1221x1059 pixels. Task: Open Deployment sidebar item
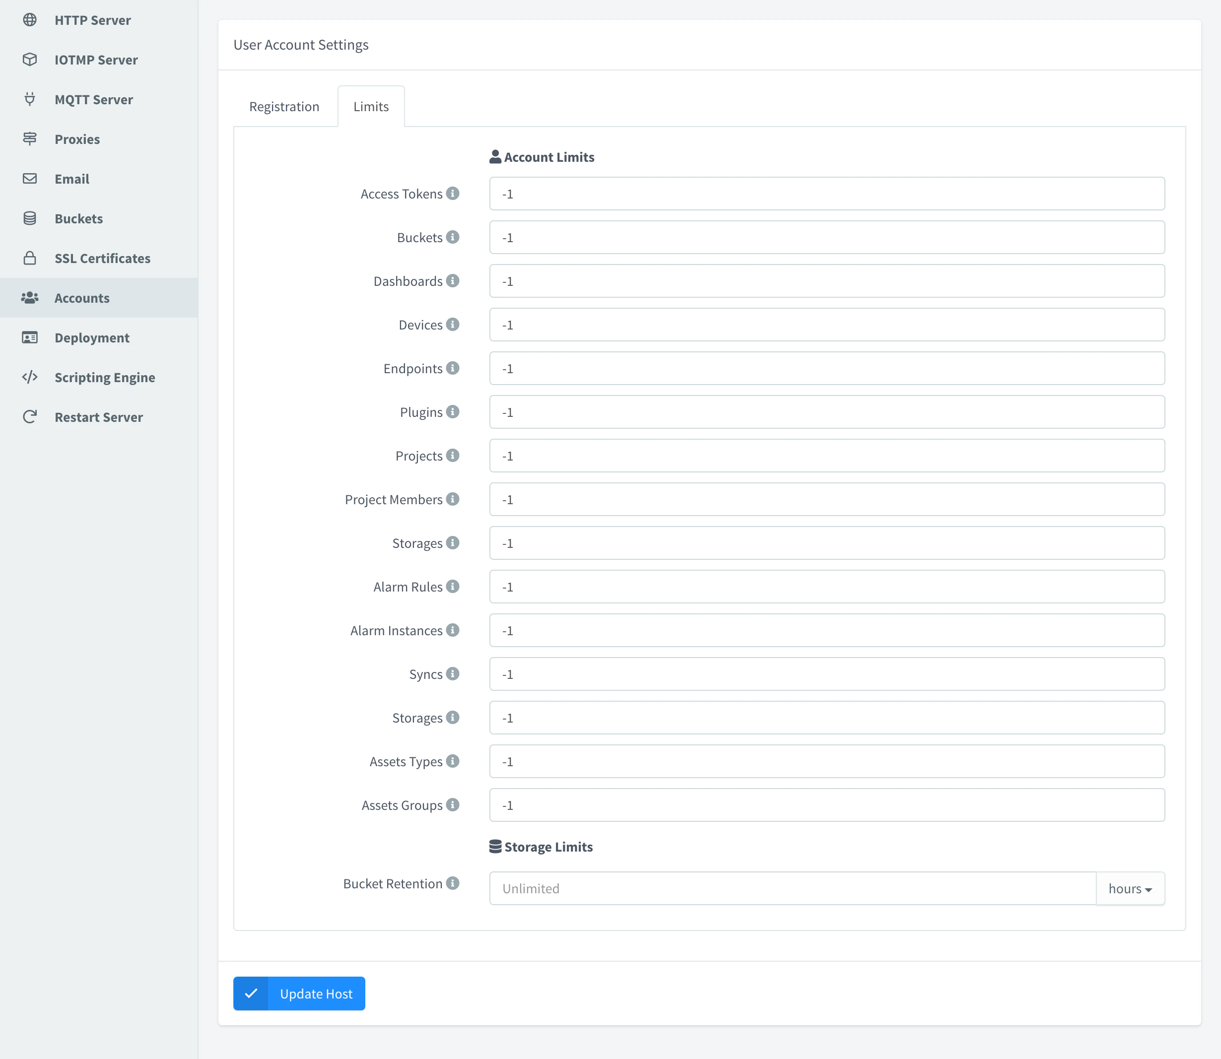pyautogui.click(x=99, y=337)
